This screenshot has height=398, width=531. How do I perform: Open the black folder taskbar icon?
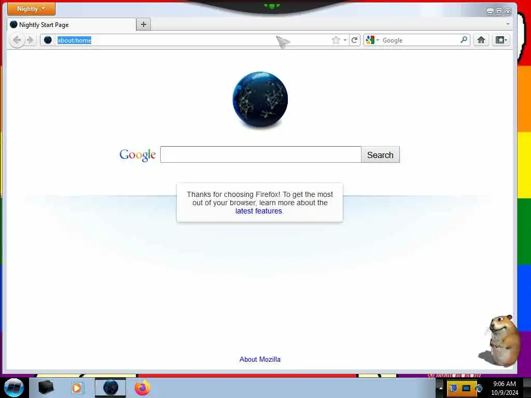point(46,388)
